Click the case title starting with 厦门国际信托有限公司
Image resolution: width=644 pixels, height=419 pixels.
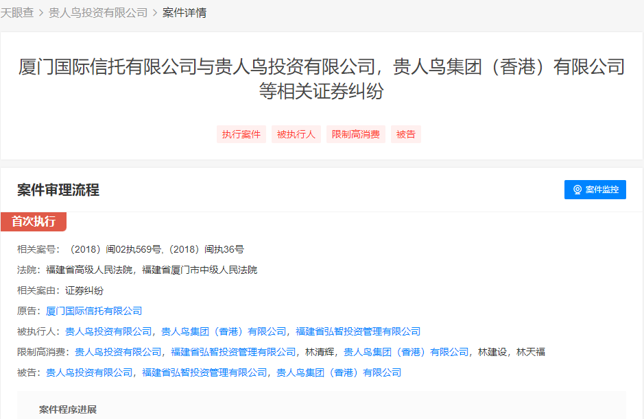point(322,79)
